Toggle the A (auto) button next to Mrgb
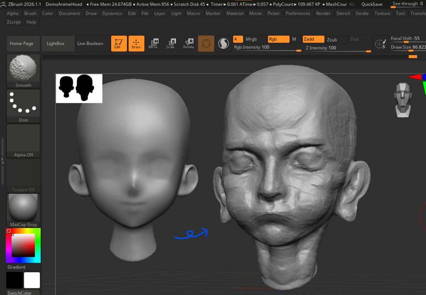426x295 pixels. (238, 39)
